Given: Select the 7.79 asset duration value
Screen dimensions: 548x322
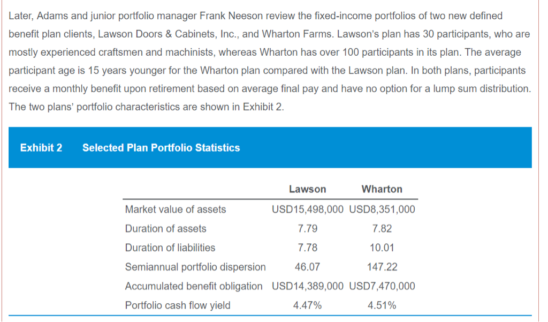Looking at the screenshot, I should [x=307, y=229].
